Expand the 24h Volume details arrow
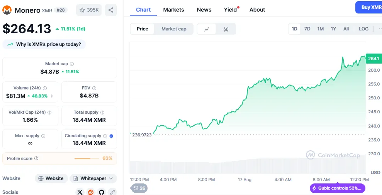This screenshot has height=195, width=382. [x=52, y=96]
